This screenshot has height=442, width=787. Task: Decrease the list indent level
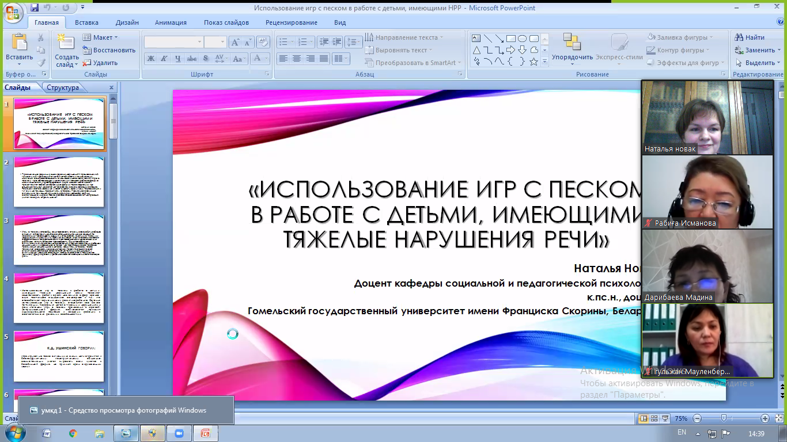[323, 42]
